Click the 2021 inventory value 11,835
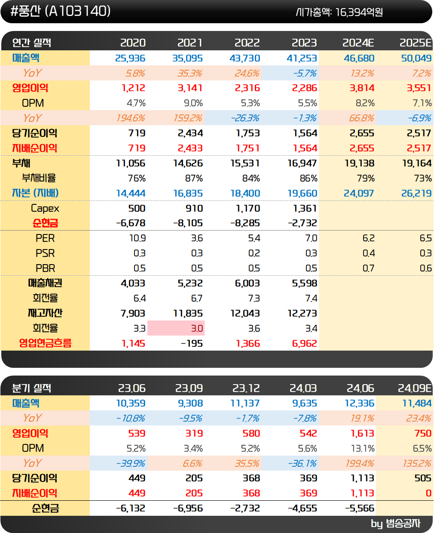 click(188, 313)
